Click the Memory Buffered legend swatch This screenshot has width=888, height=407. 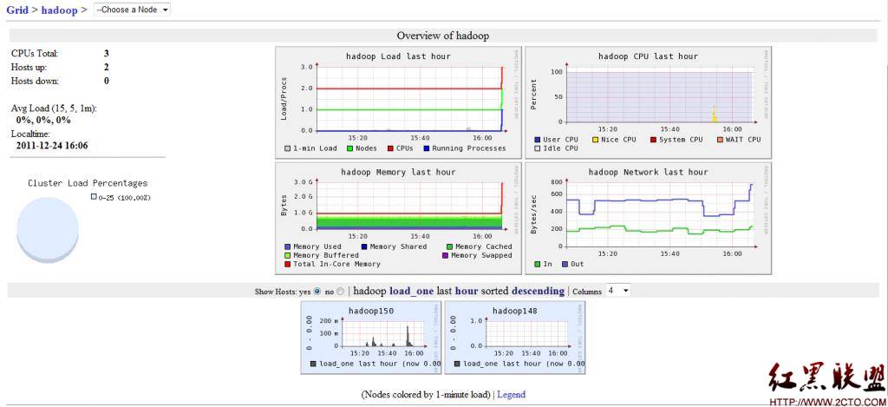click(x=288, y=256)
